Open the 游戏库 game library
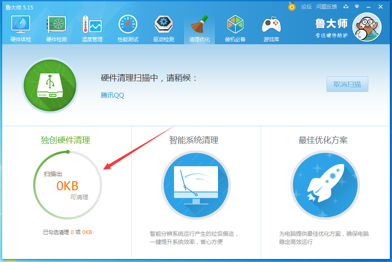This screenshot has width=392, height=262. pyautogui.click(x=271, y=27)
